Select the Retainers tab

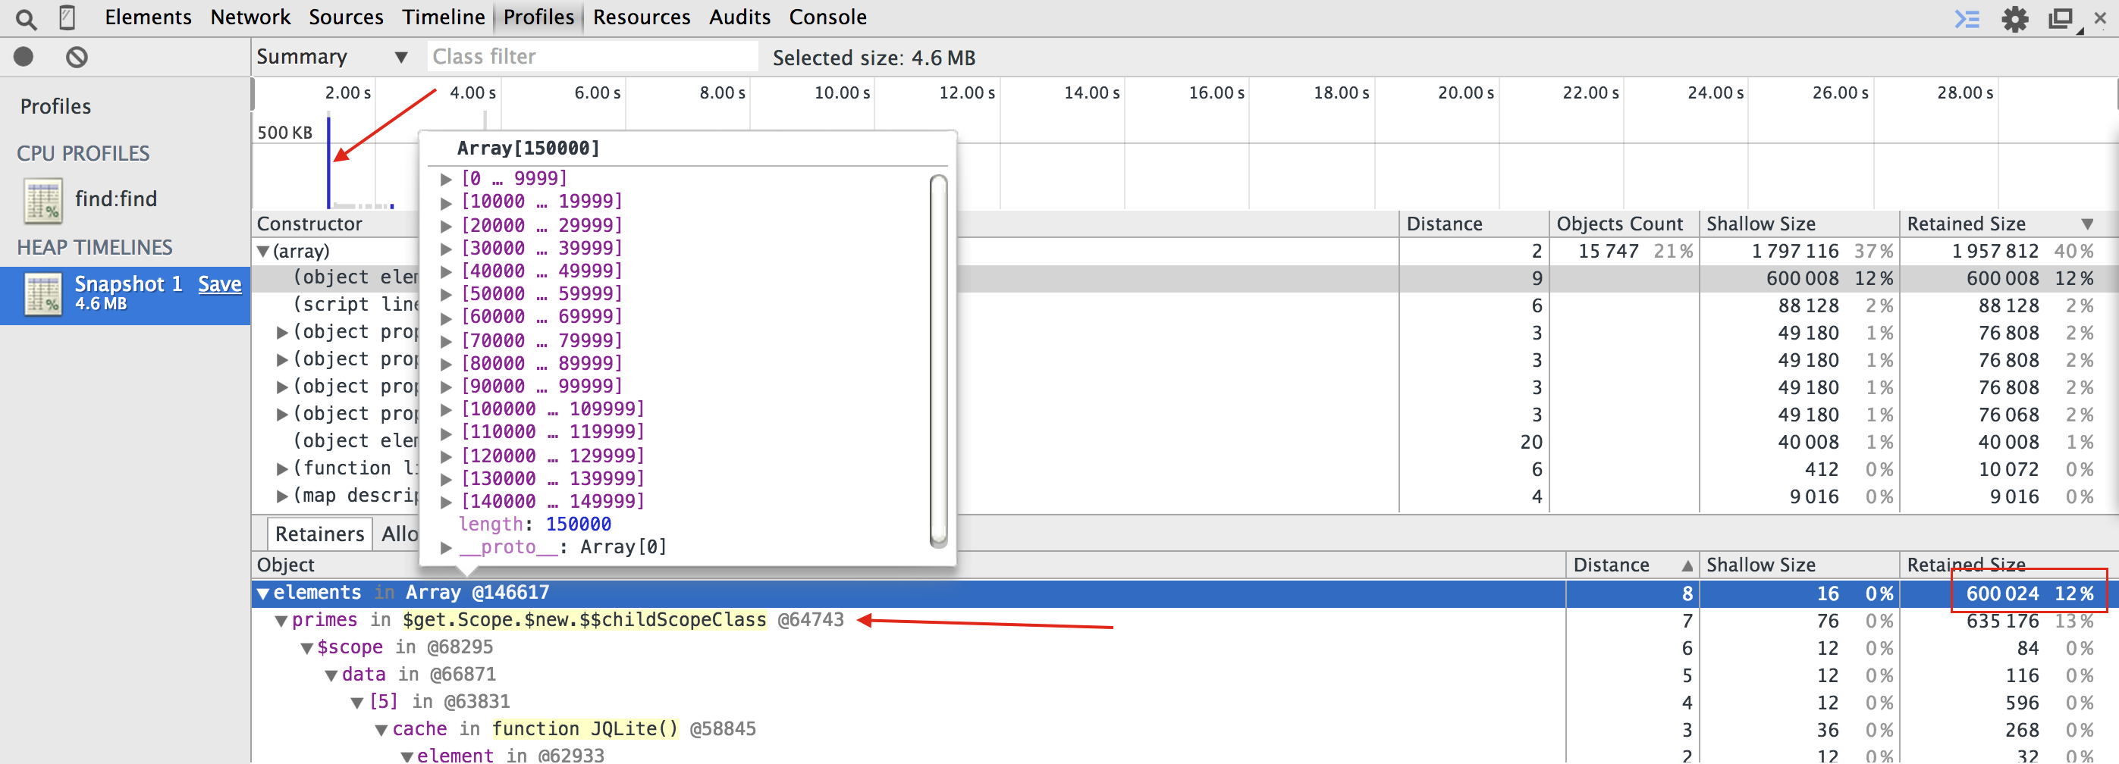319,534
